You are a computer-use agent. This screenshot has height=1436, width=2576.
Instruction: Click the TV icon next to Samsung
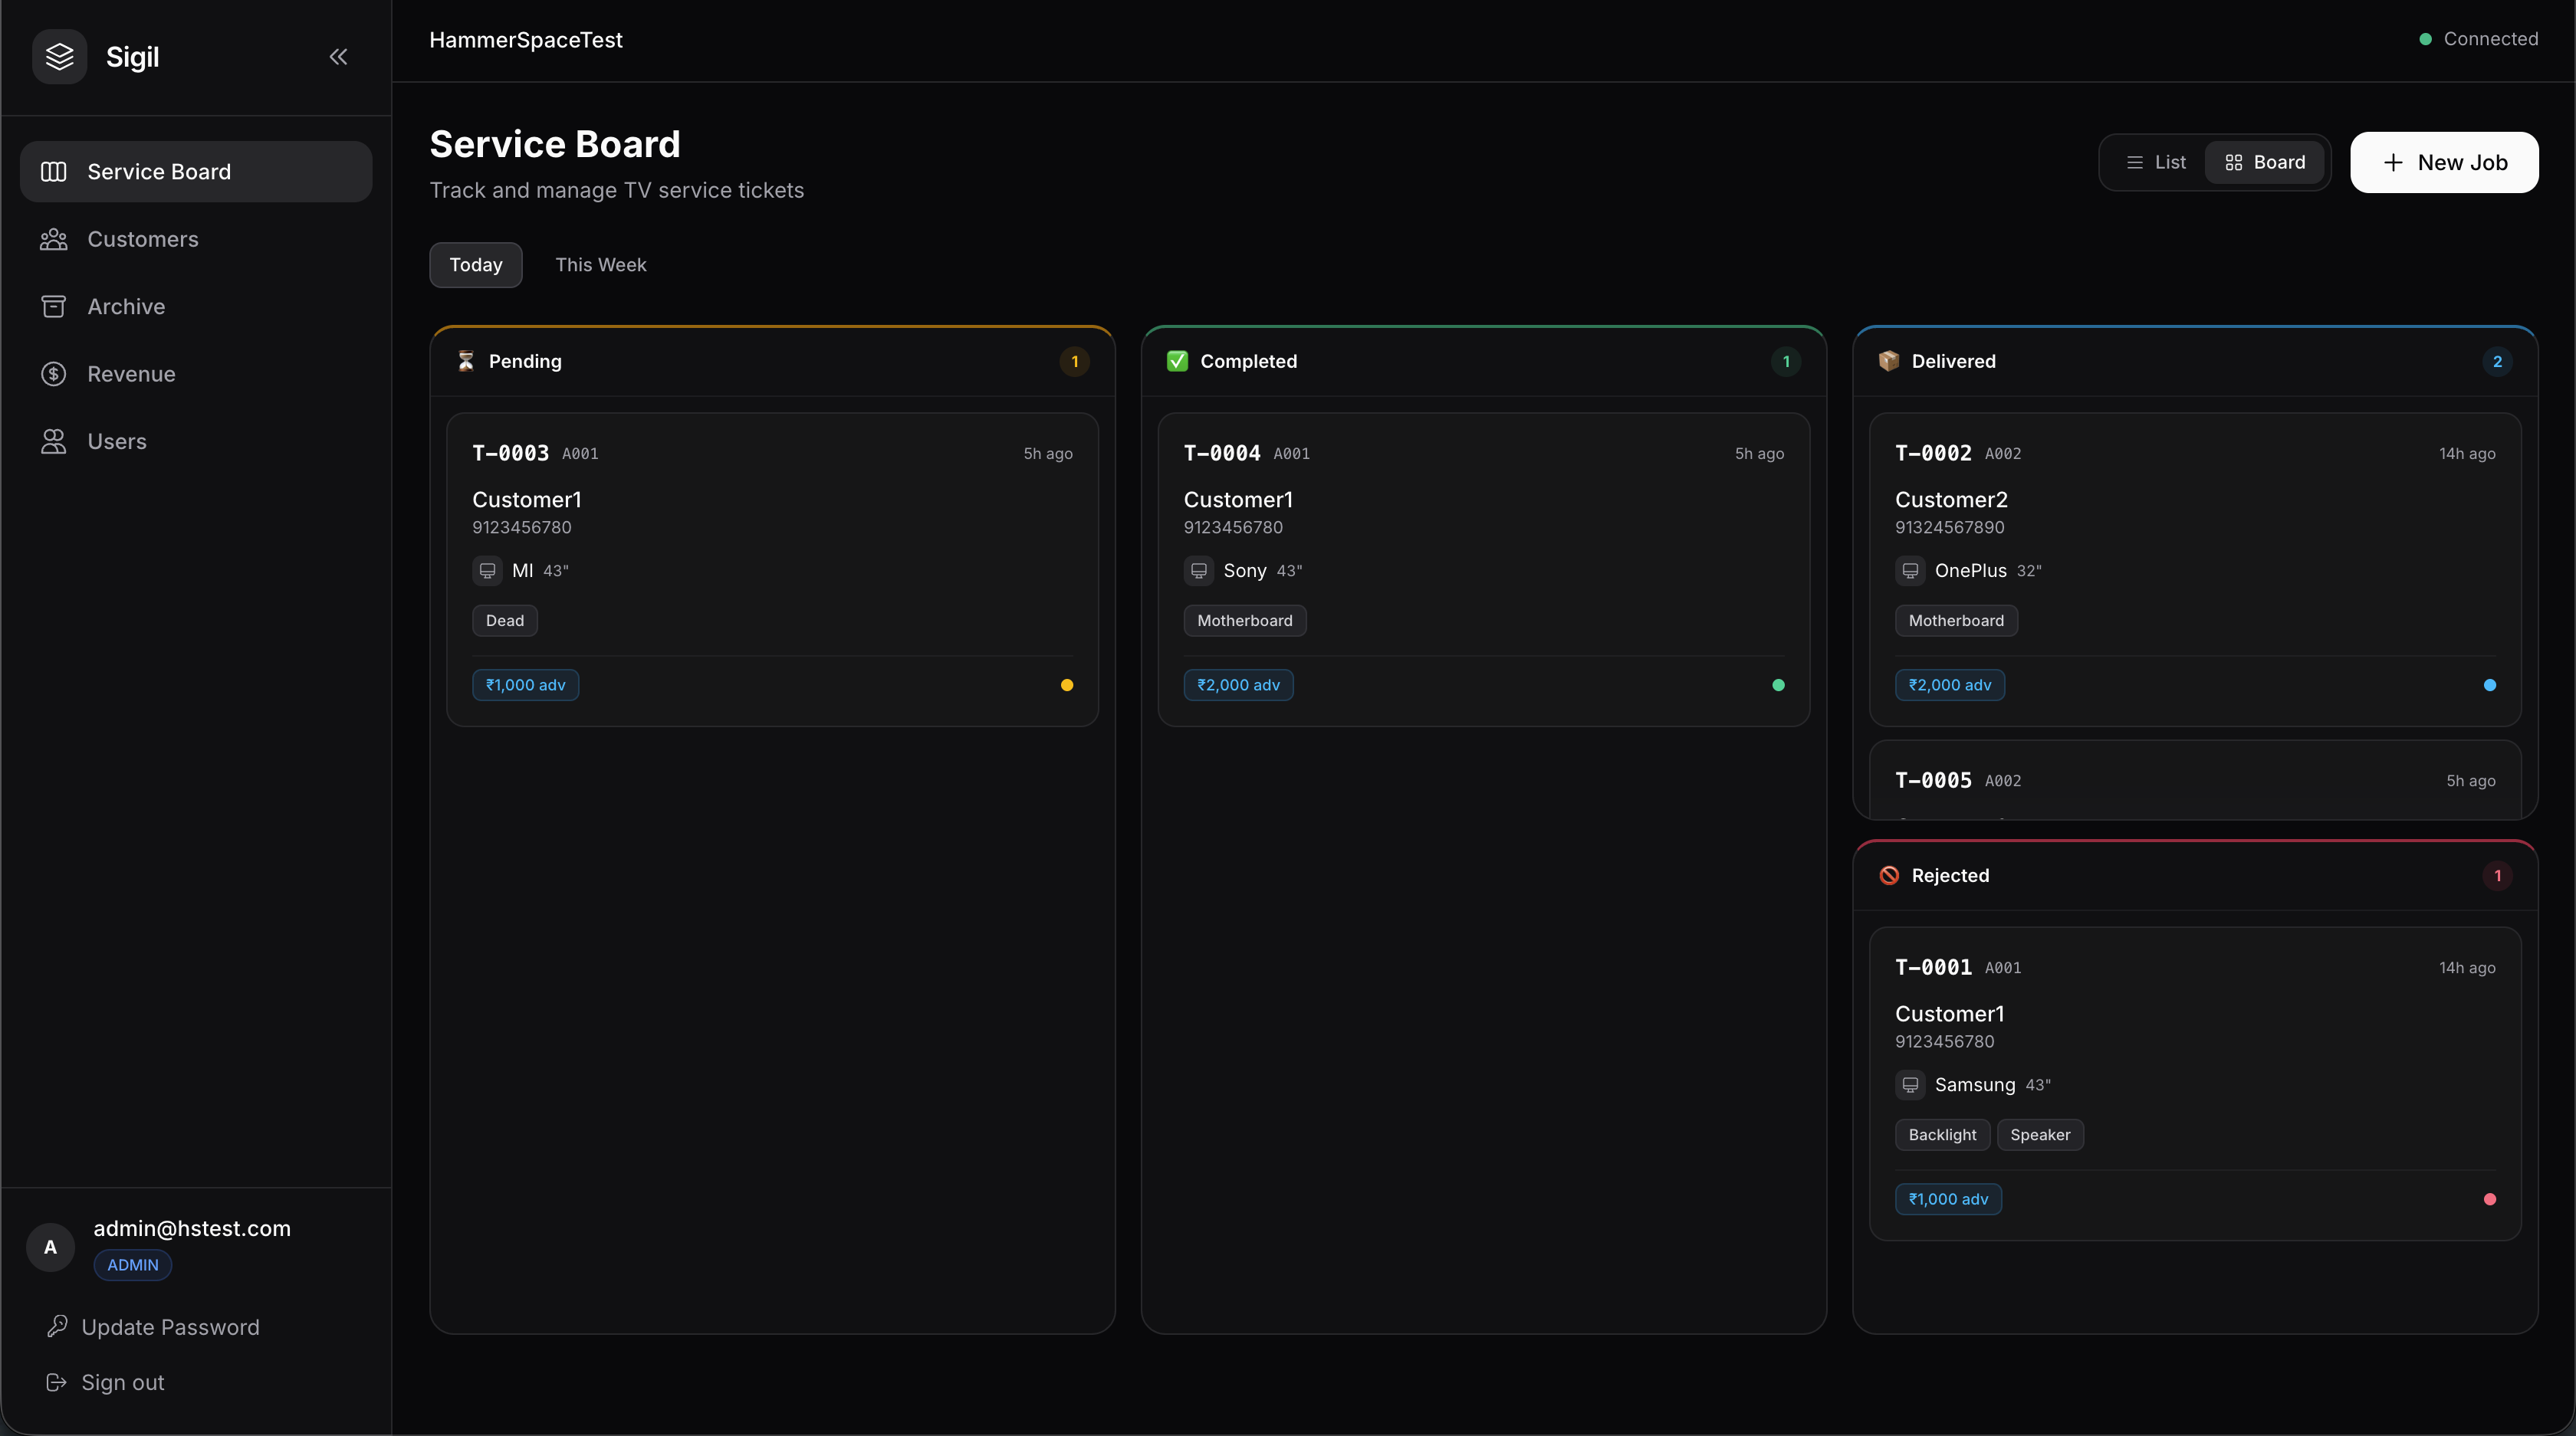click(x=1910, y=1084)
